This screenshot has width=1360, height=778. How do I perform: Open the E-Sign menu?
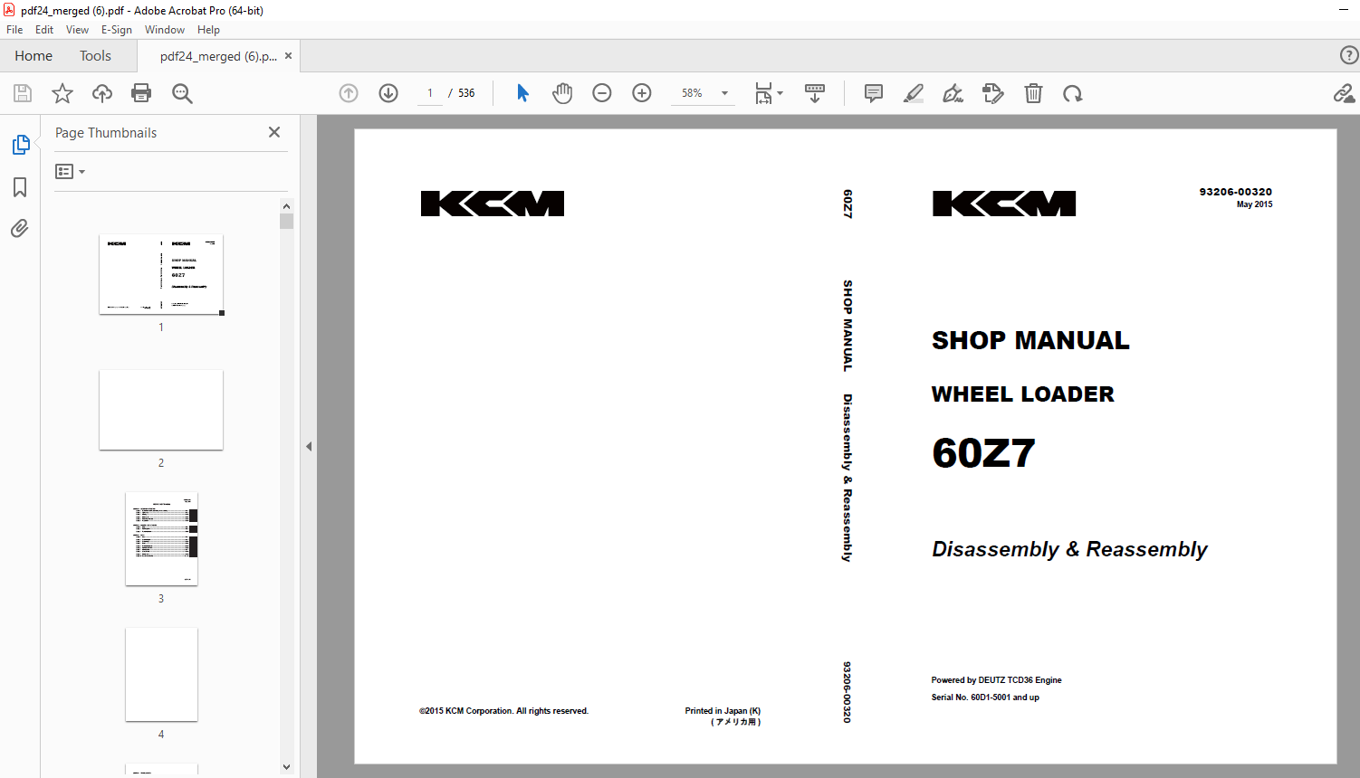tap(117, 30)
